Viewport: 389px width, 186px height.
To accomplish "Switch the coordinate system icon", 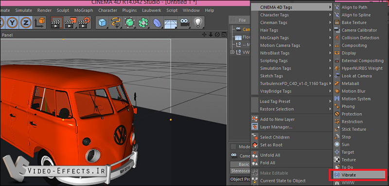I will 40,23.
